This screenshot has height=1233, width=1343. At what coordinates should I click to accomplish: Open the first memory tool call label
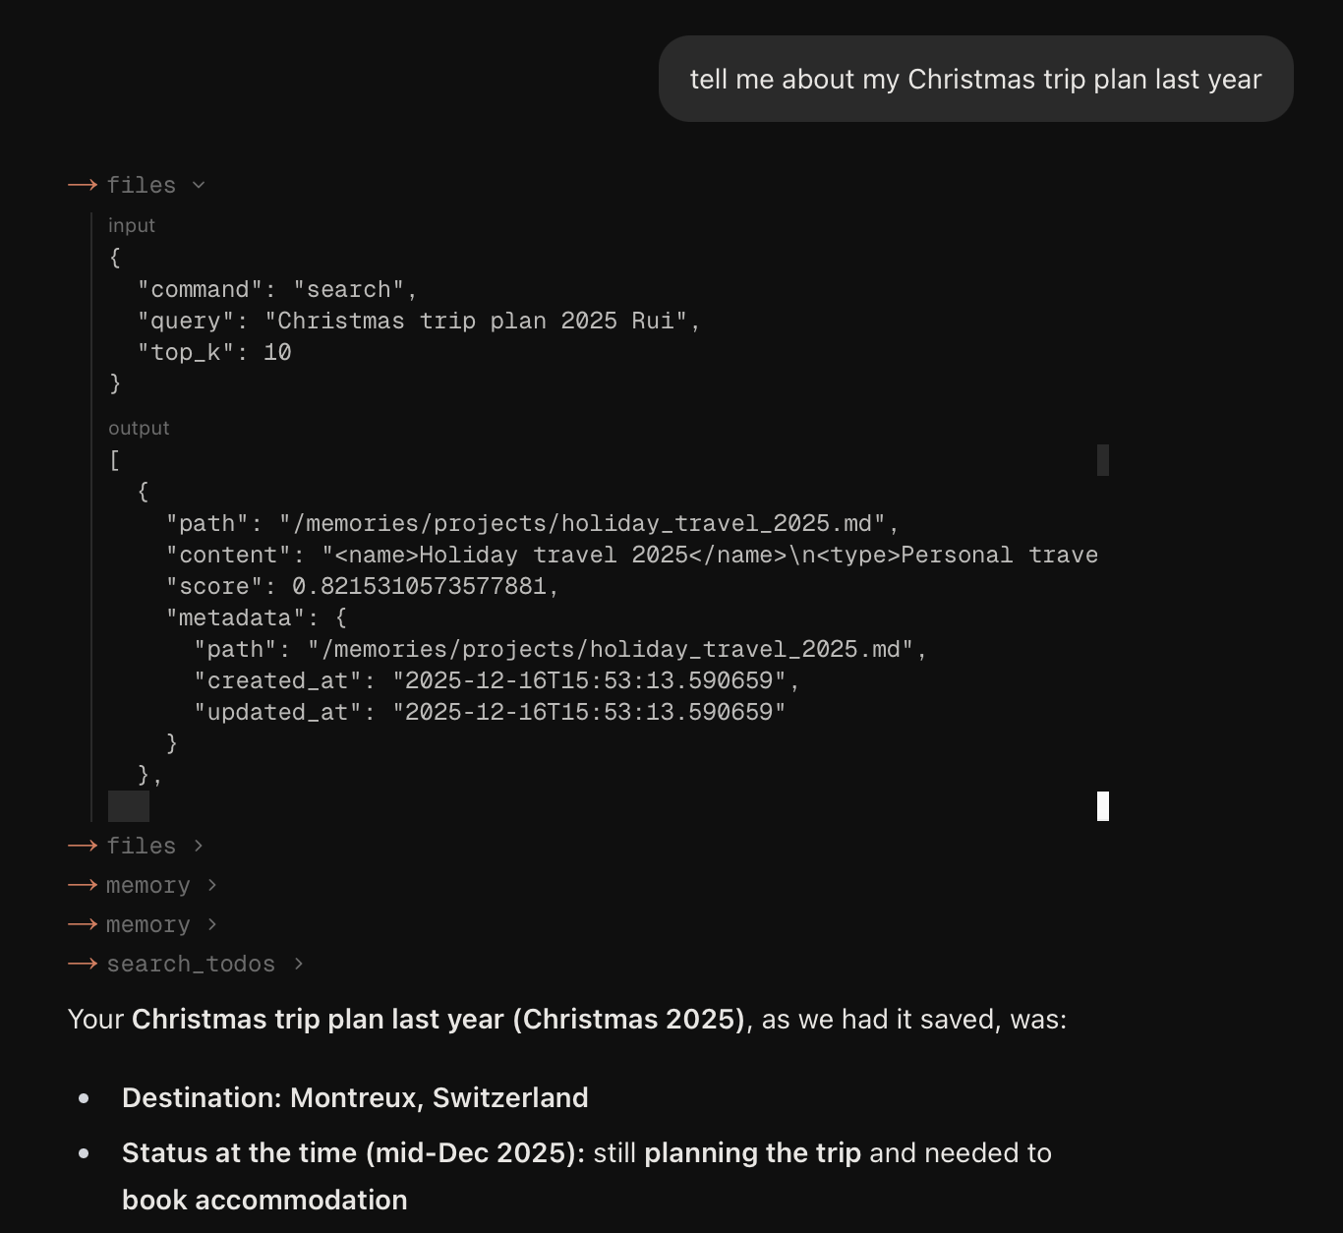pos(148,885)
